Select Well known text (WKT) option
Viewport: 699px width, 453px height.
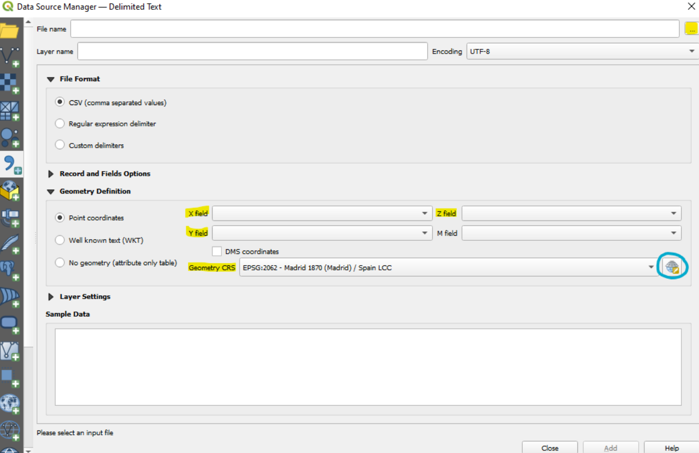click(60, 240)
